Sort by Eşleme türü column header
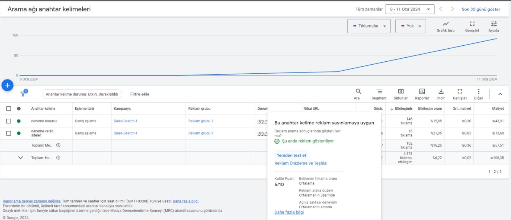Viewport: 511px width, 220px height. 84,109
